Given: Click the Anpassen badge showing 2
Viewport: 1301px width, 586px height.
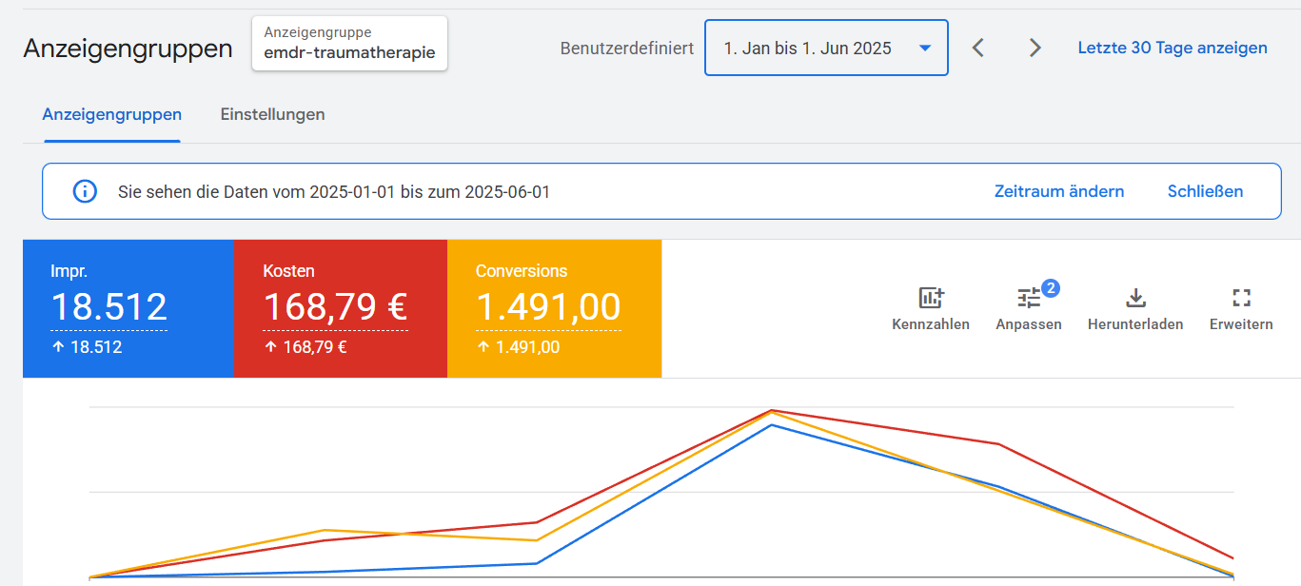Looking at the screenshot, I should point(1051,288).
